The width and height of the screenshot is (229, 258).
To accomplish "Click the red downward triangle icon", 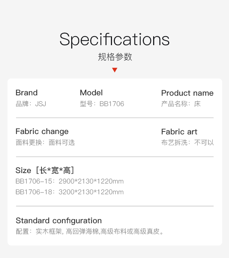I will pyautogui.click(x=114, y=70).
